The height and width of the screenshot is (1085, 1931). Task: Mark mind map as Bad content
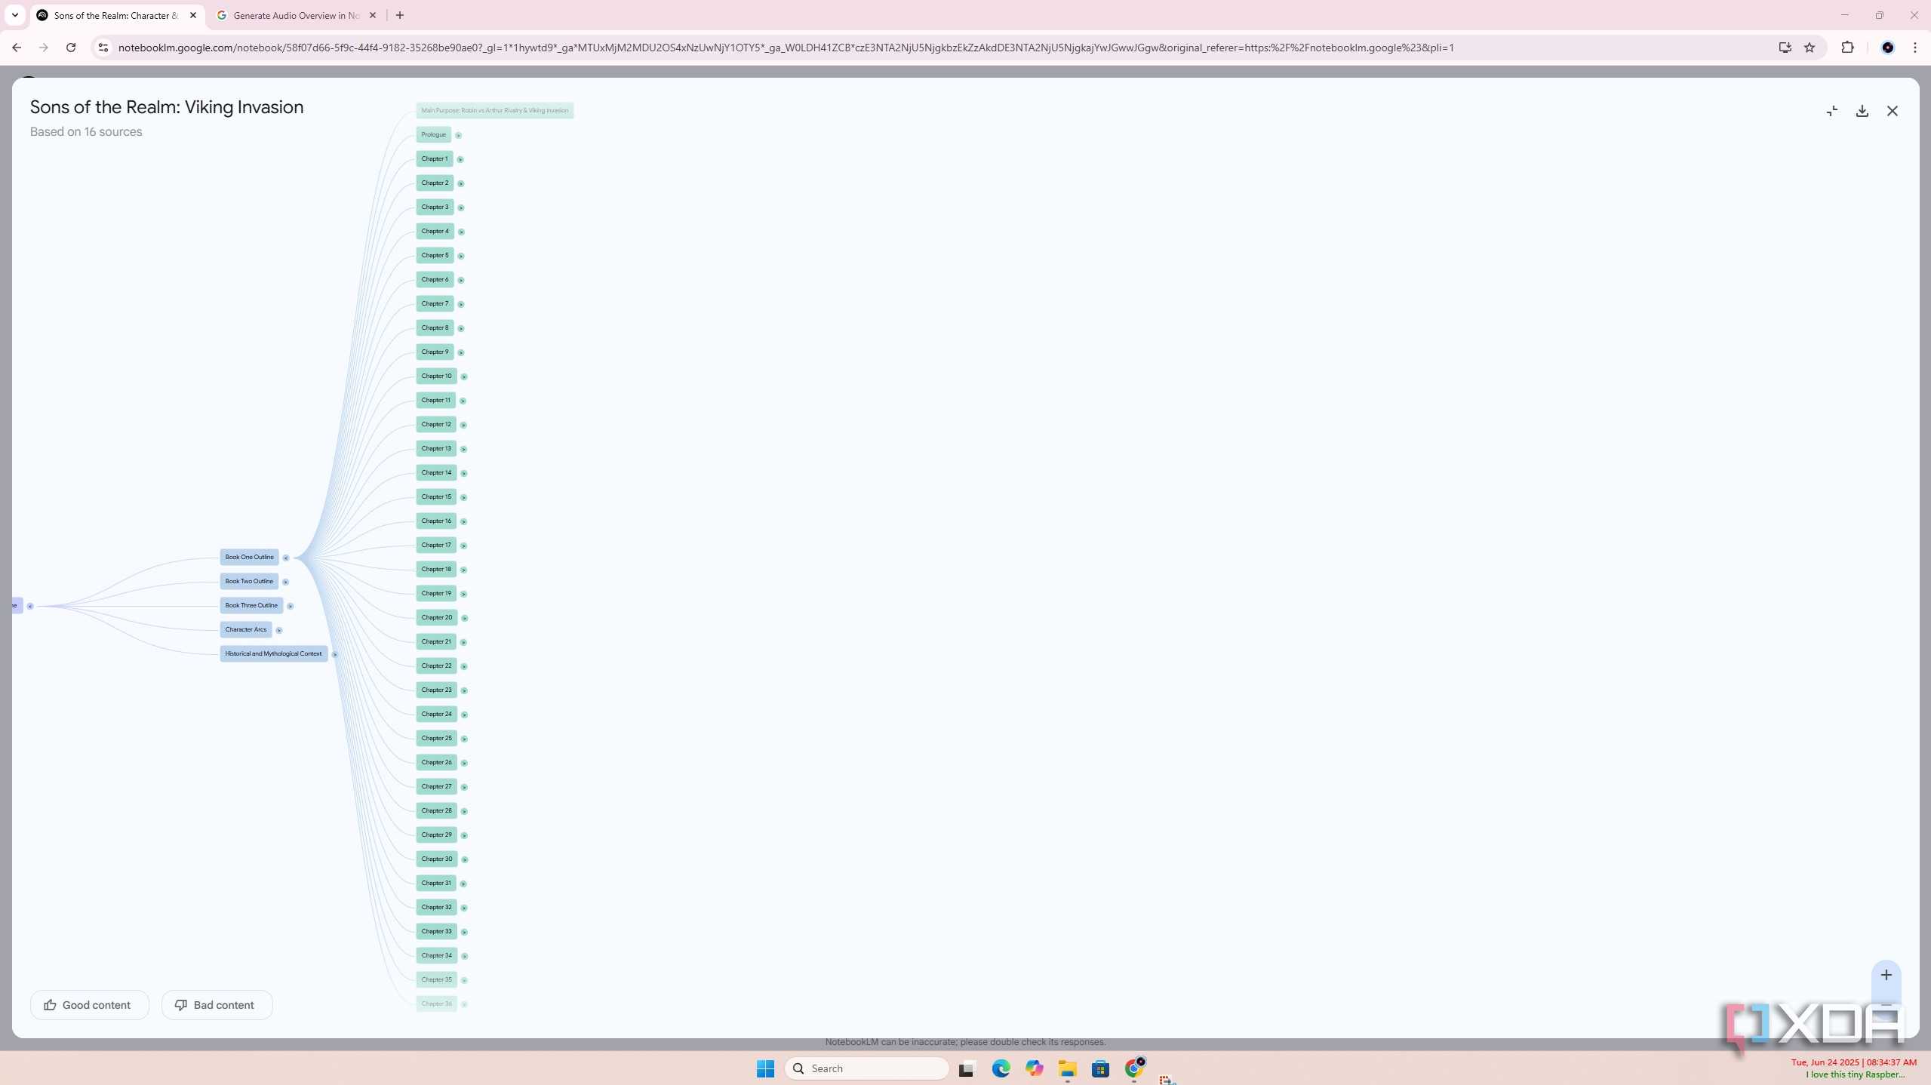[x=217, y=1005]
